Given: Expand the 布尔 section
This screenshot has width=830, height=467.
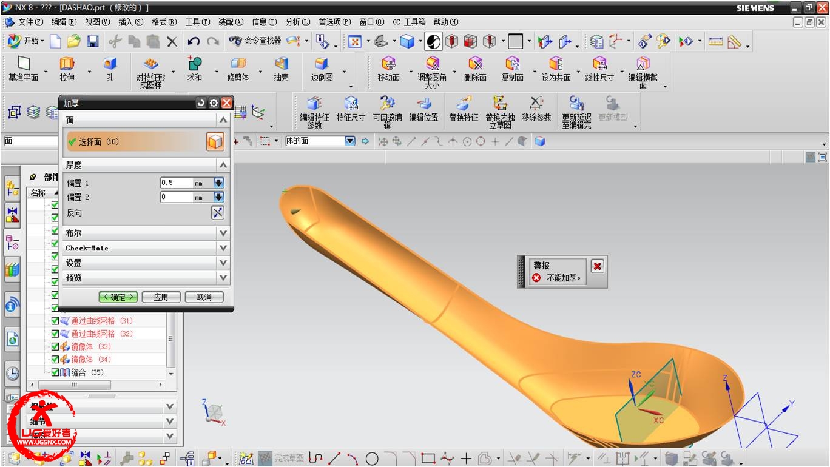Looking at the screenshot, I should click(x=223, y=233).
